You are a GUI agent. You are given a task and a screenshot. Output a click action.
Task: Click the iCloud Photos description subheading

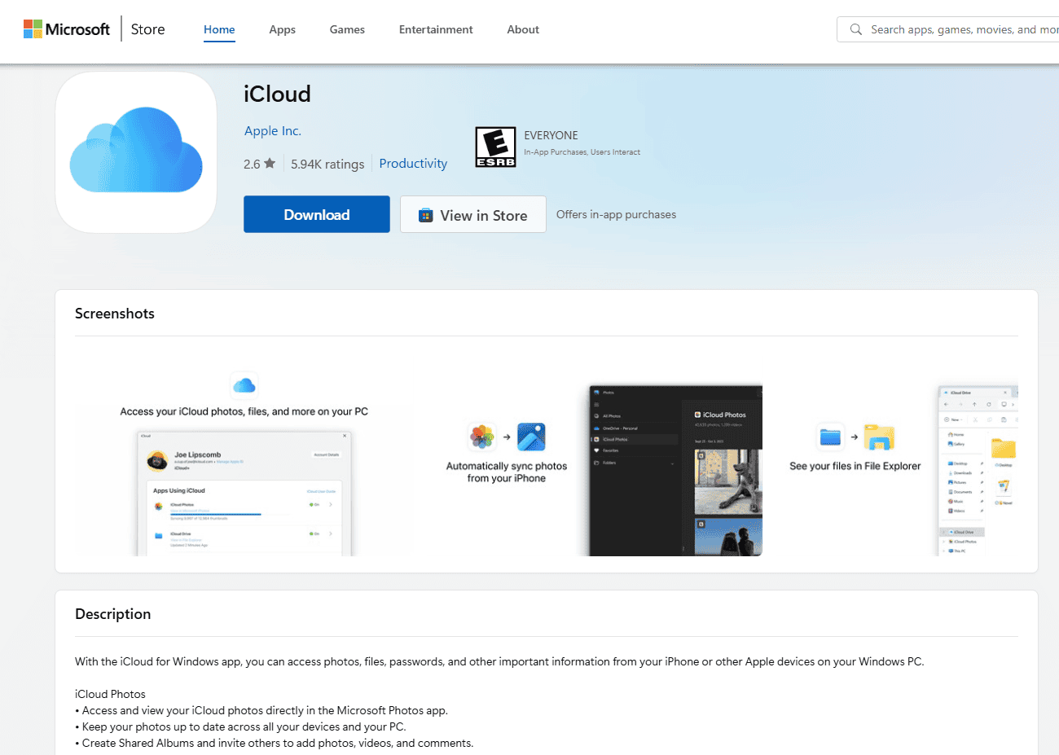tap(110, 694)
